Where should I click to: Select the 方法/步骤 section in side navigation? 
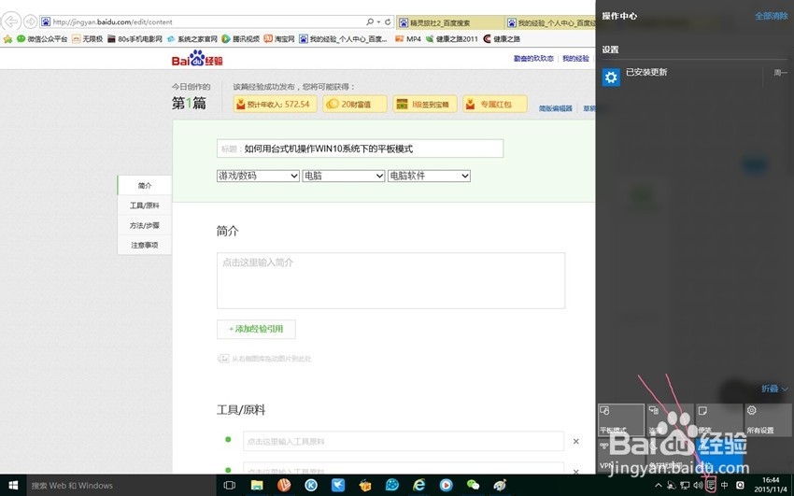click(145, 225)
